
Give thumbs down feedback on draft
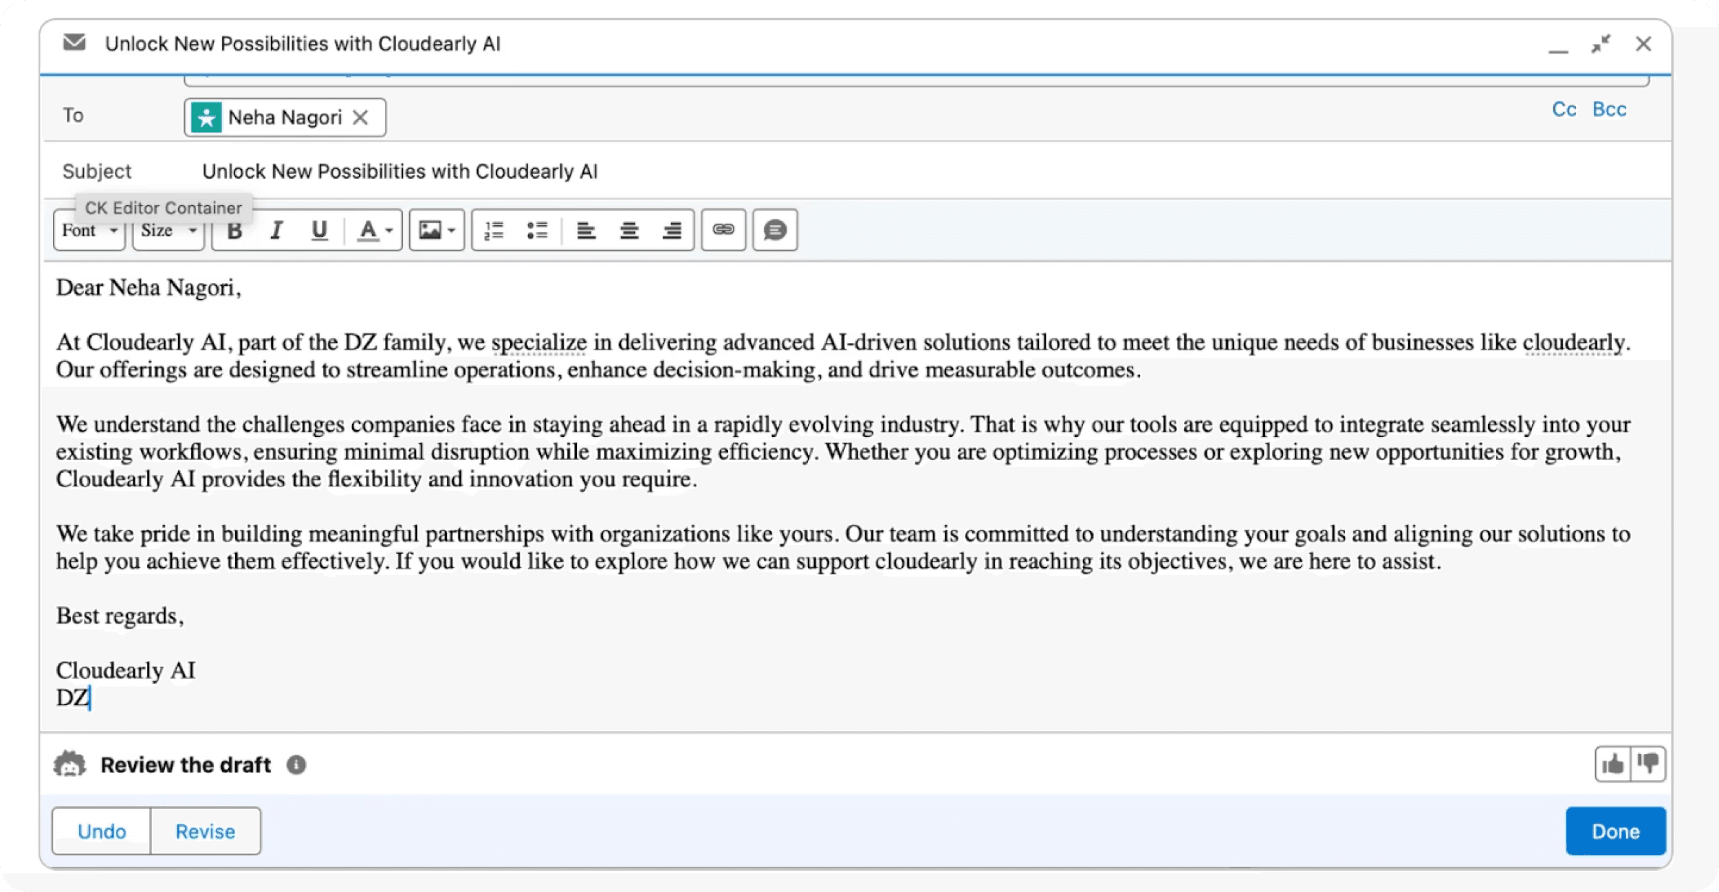(1648, 764)
